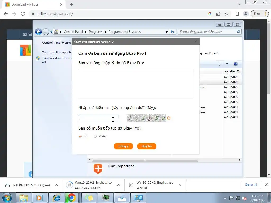The height and width of the screenshot is (203, 271).
Task: Open View installed updates link
Action: pos(57,52)
